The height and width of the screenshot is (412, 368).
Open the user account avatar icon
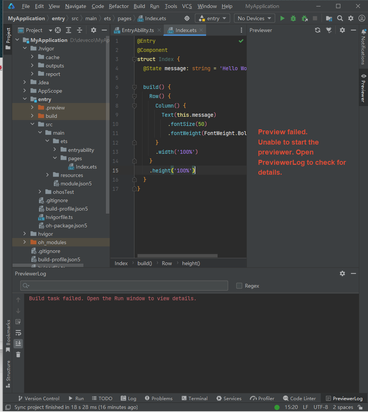[x=362, y=18]
